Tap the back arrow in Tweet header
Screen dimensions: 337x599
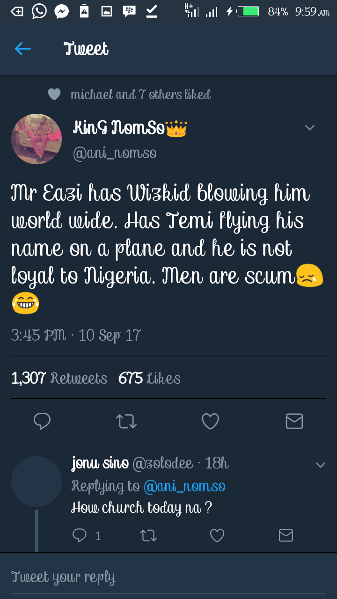point(22,49)
